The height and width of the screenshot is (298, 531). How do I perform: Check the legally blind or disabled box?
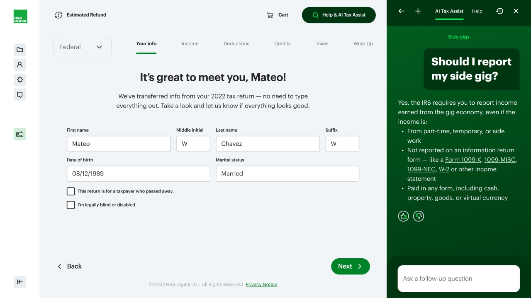(71, 205)
